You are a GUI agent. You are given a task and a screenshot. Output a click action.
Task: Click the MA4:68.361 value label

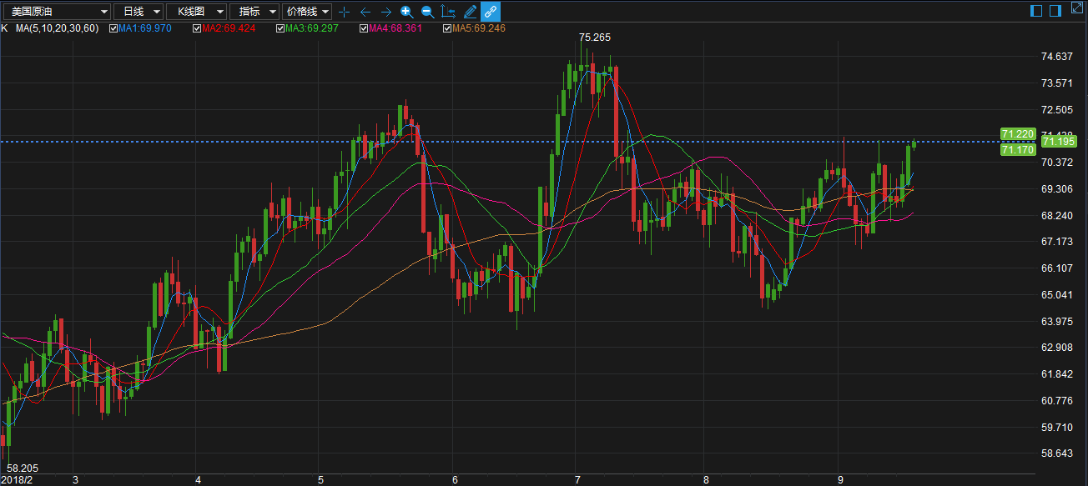tap(395, 28)
